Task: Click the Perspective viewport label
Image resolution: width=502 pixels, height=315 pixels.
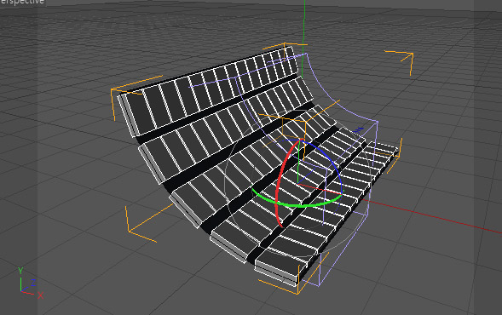Action: point(22,2)
